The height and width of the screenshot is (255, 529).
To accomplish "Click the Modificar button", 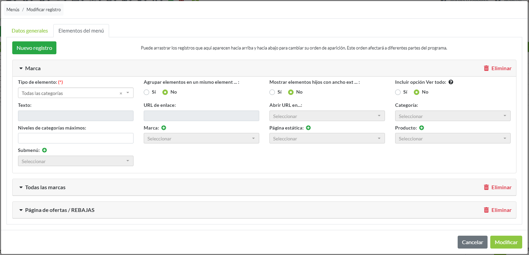I will pos(506,242).
